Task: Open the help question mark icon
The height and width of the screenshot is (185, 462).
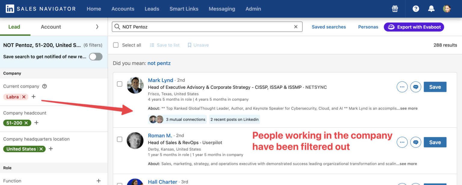Action: [x=416, y=9]
